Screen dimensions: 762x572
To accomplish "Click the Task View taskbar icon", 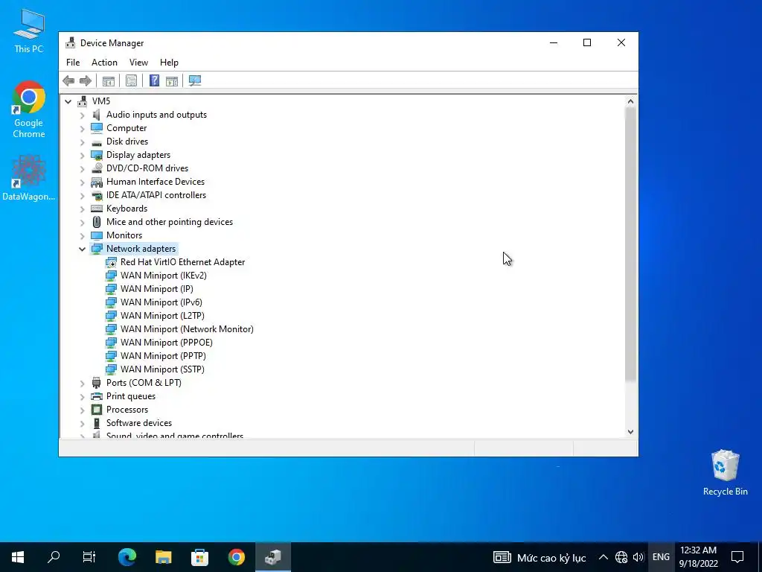I will 89,557.
